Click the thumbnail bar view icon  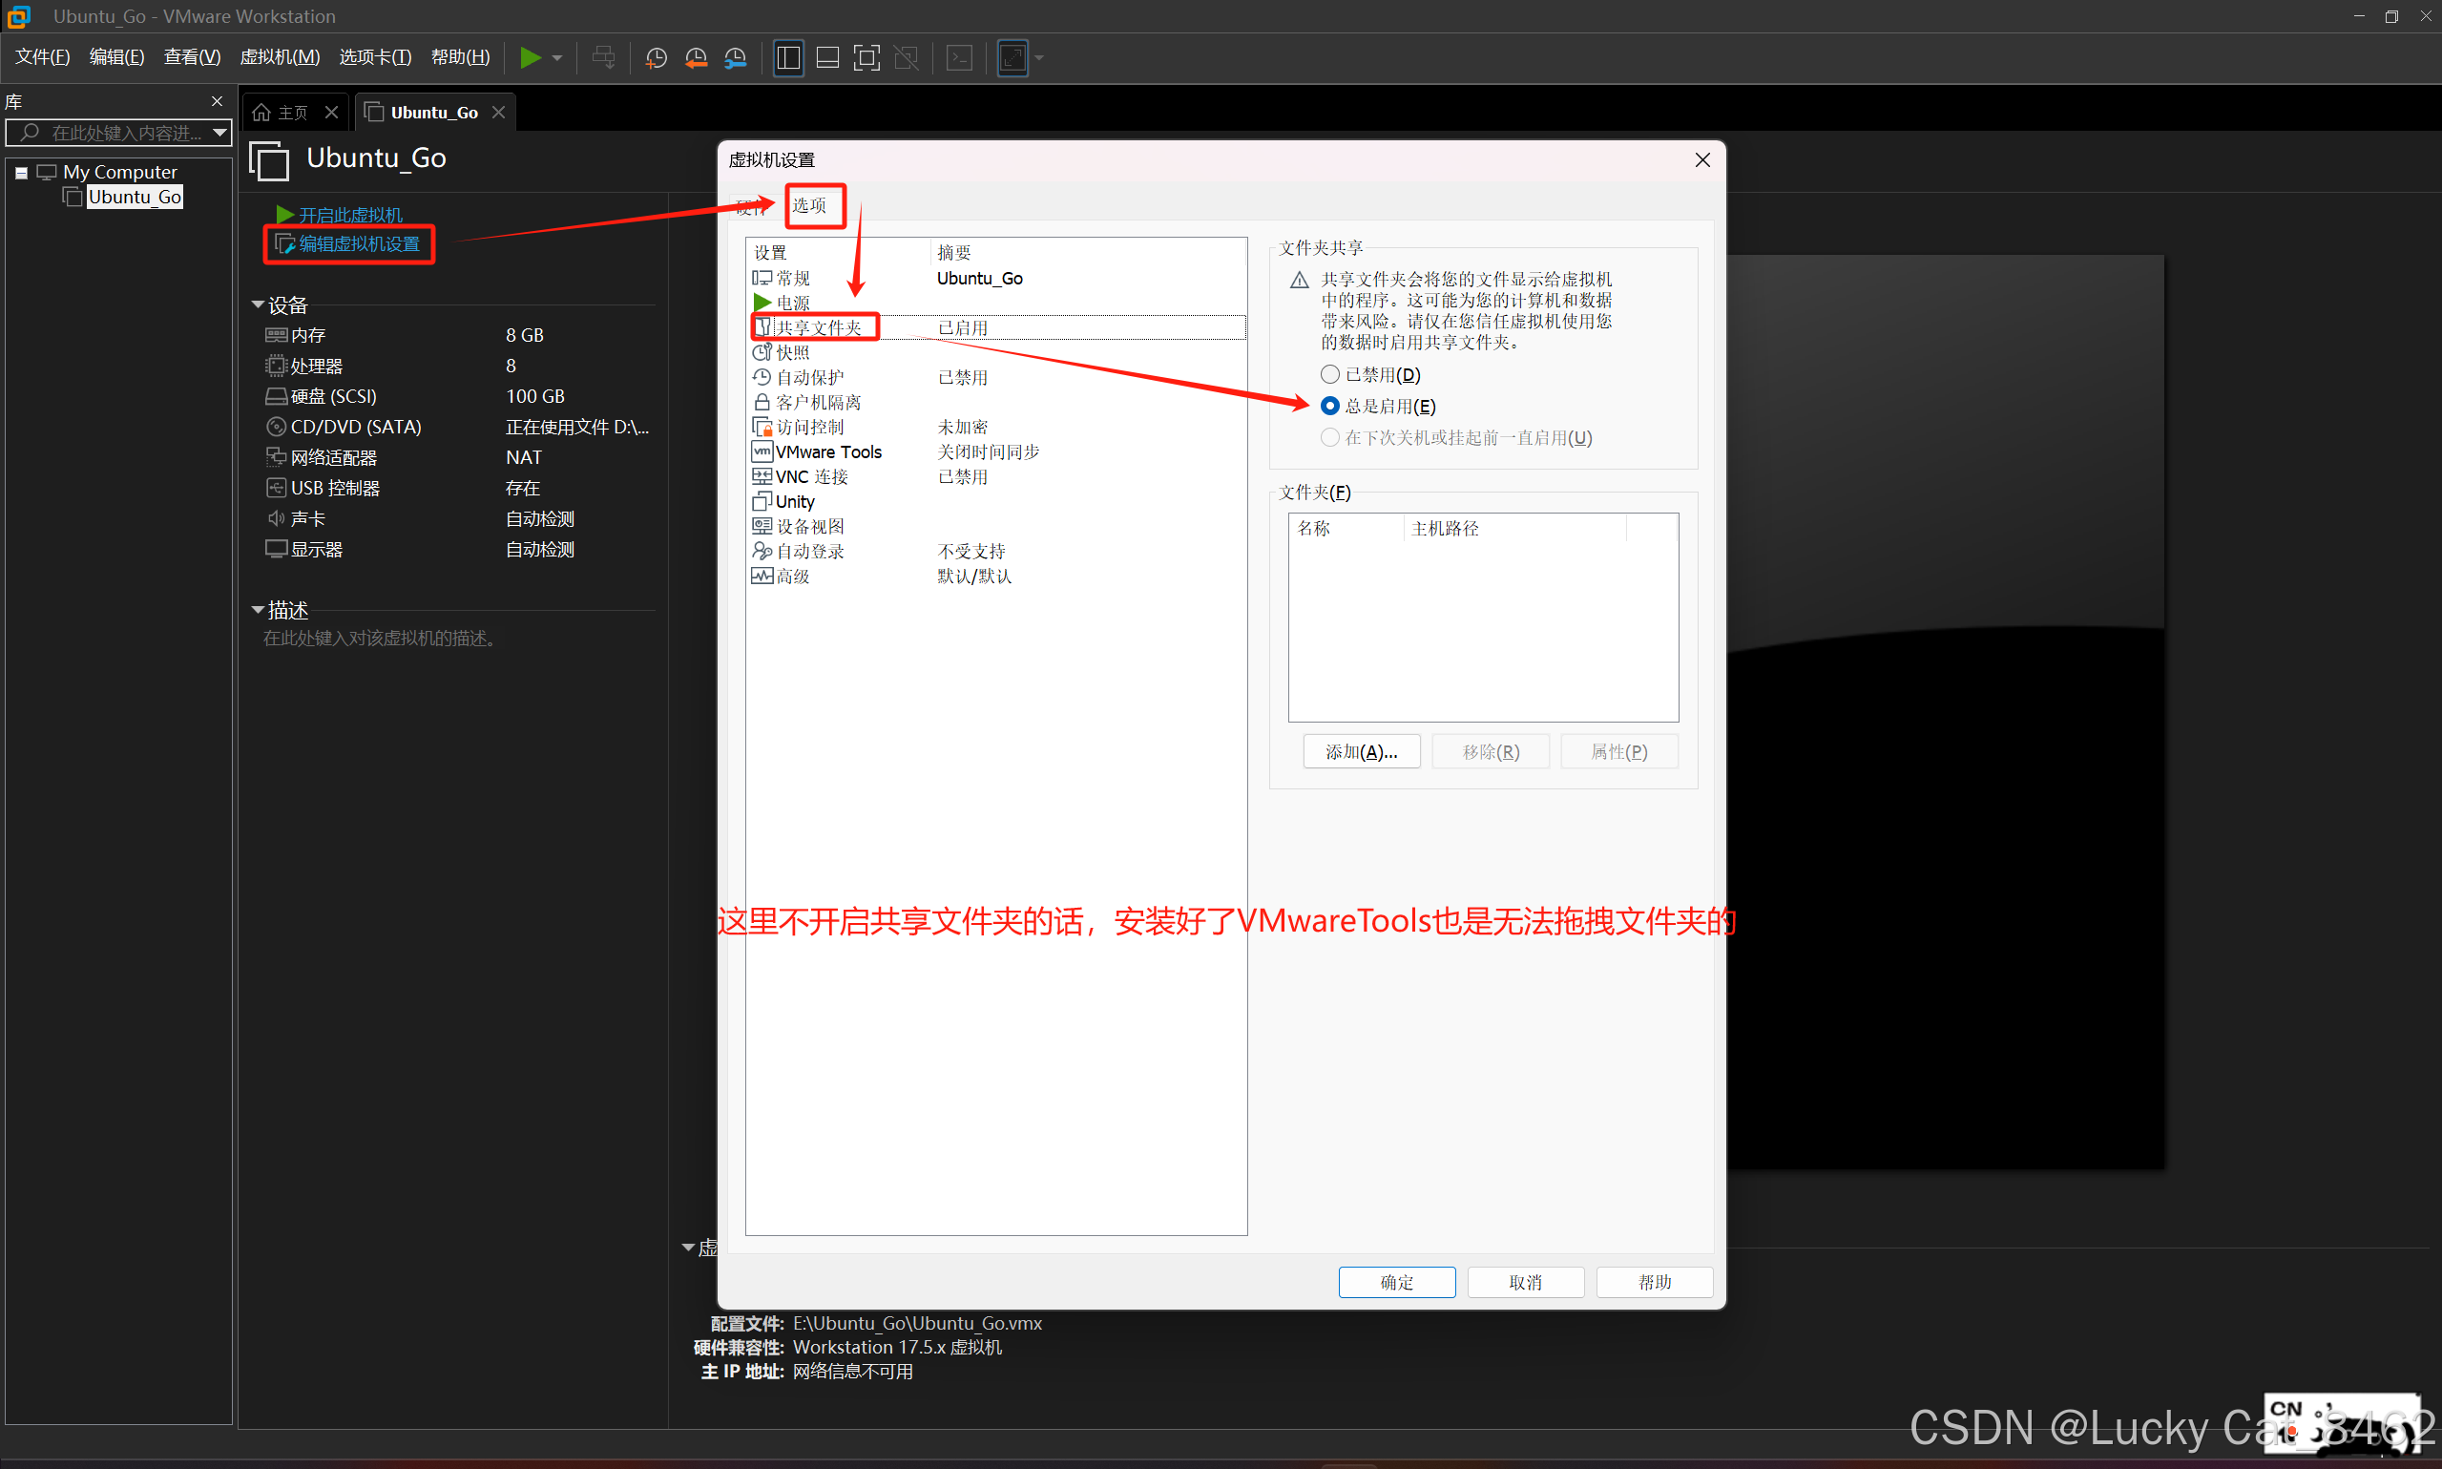click(x=827, y=57)
